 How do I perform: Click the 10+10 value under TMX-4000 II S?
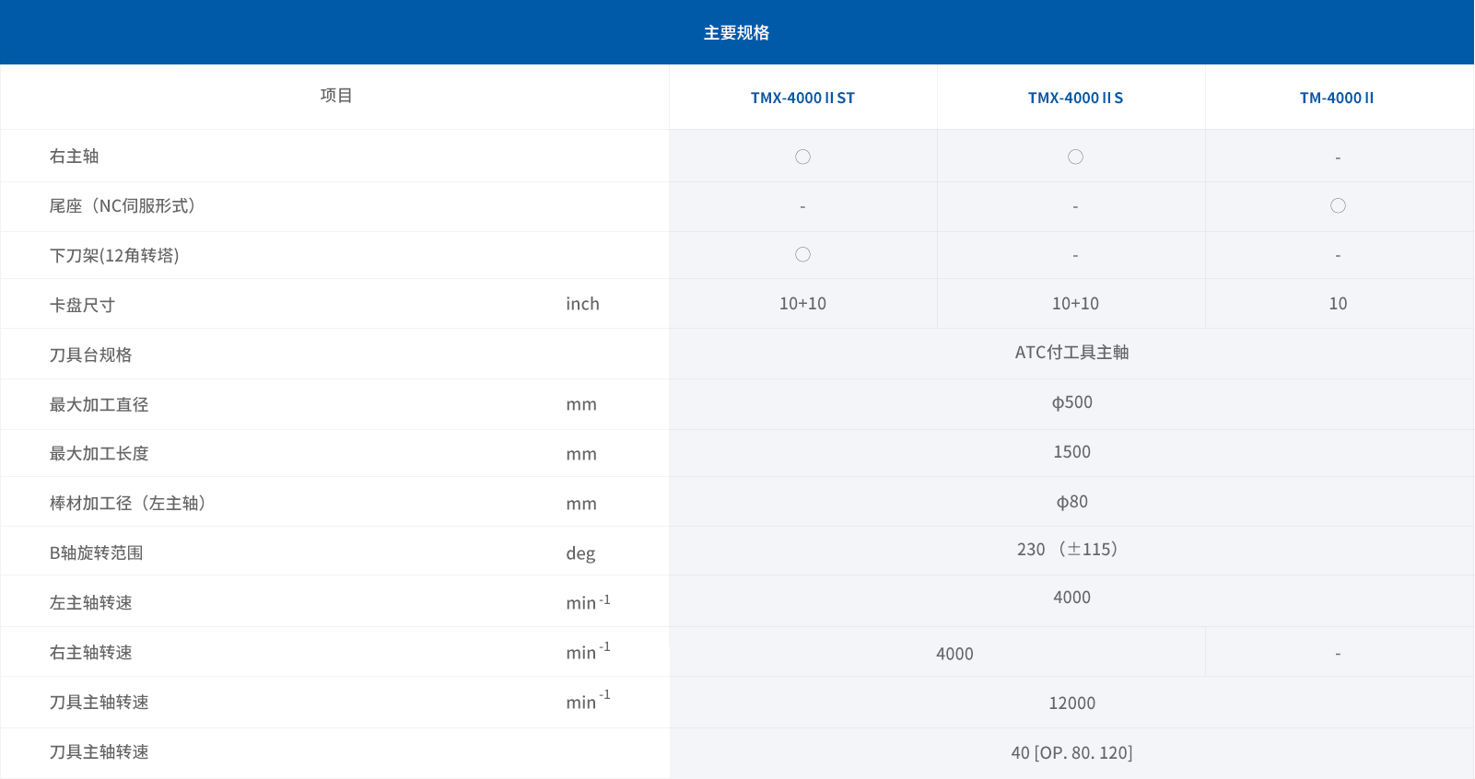1075,304
